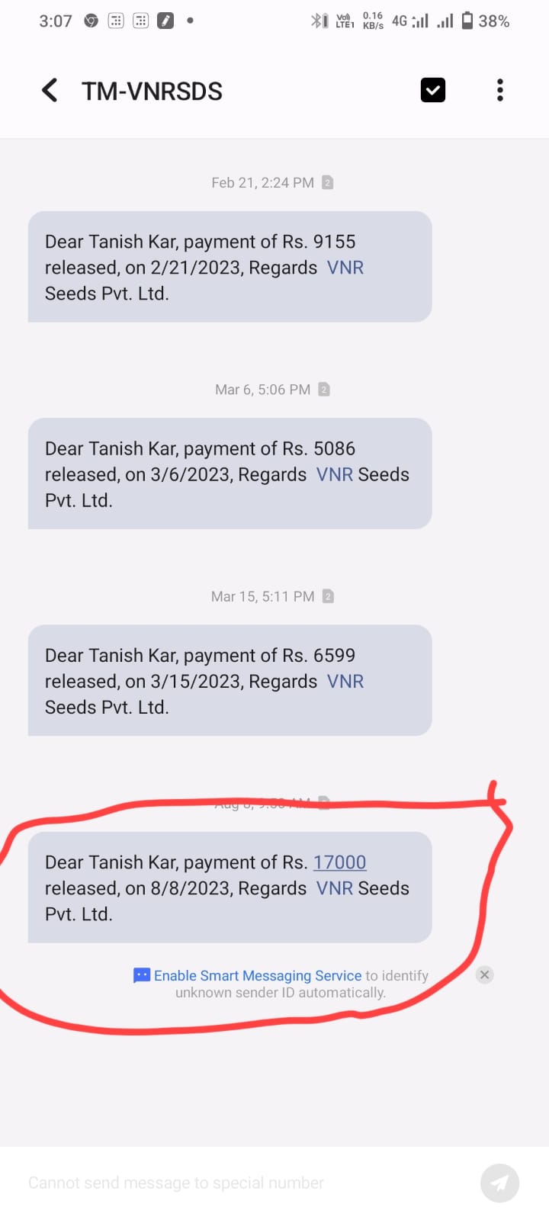Image resolution: width=549 pixels, height=1220 pixels.
Task: Tap the VNR link in the Rs. 6599 message
Action: tap(345, 681)
